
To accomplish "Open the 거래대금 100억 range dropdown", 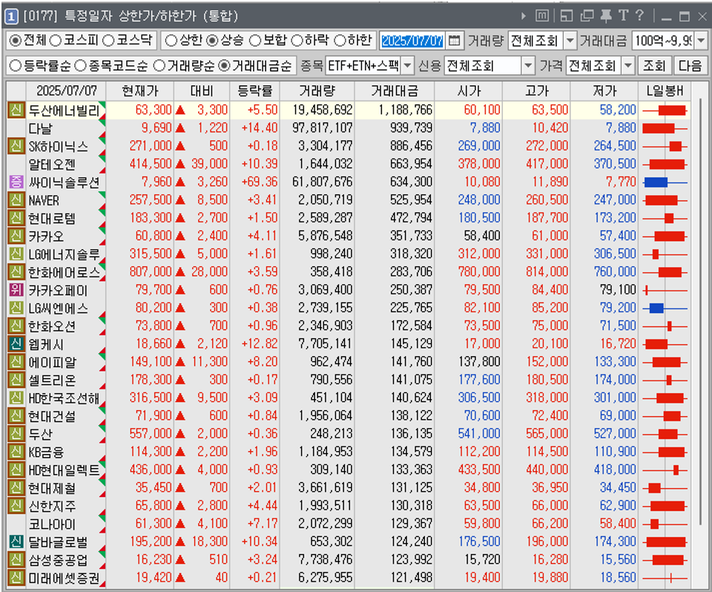I will pos(701,41).
